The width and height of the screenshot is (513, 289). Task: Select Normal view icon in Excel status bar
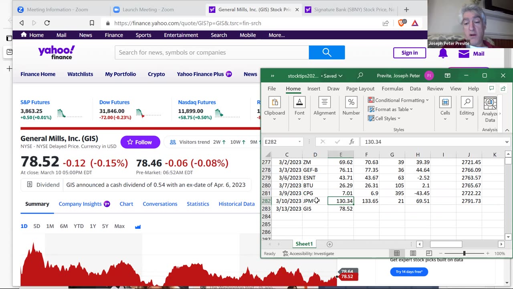397,253
